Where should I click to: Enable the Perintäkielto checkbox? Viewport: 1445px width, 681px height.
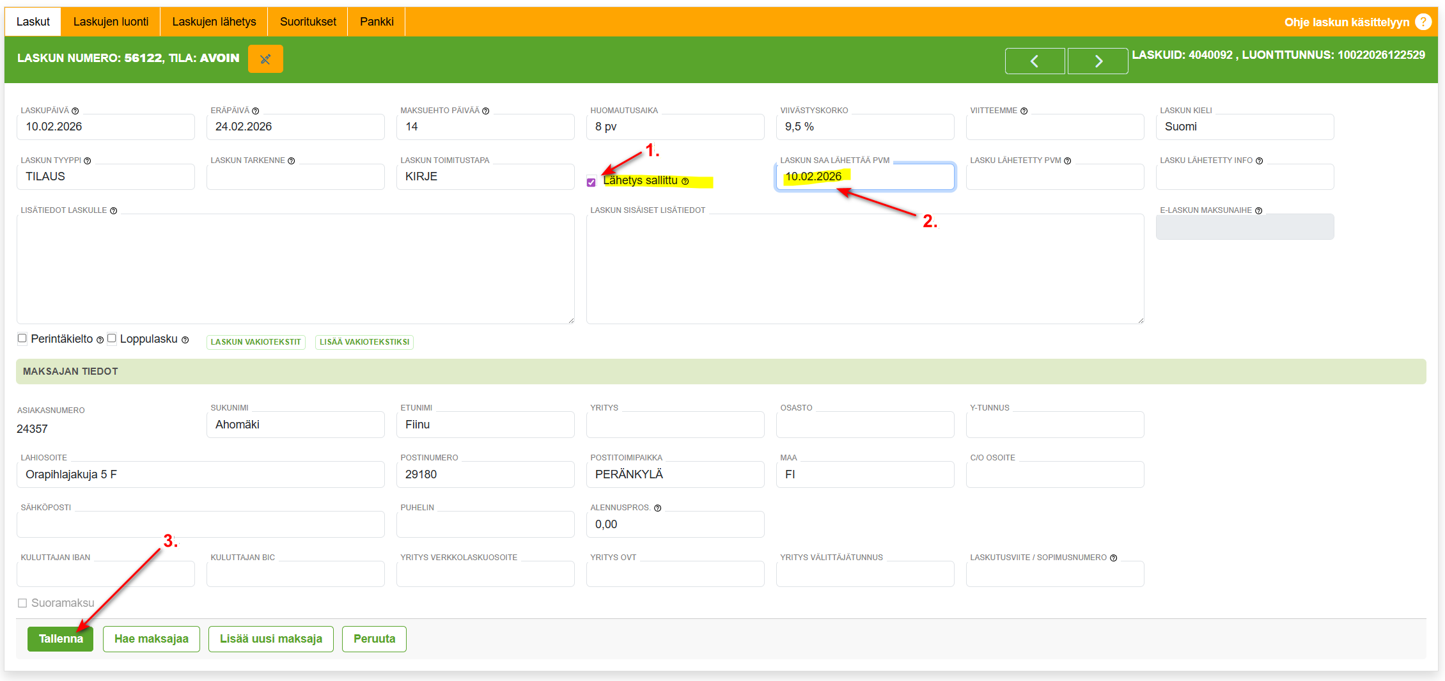click(22, 338)
